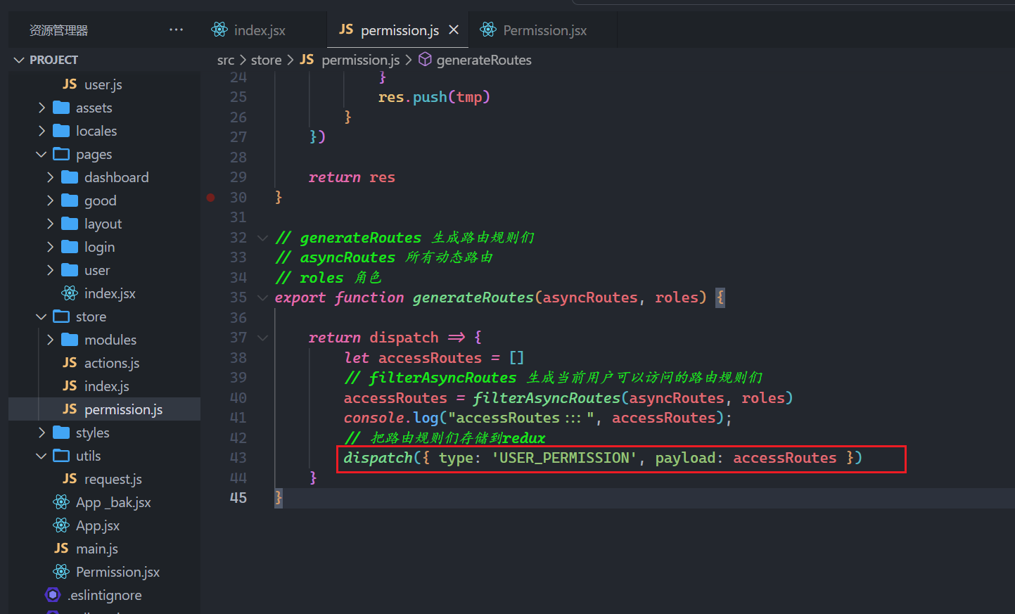Screen dimensions: 1015x614
Task: Expand the dashboard folder chevron
Action: pos(50,177)
